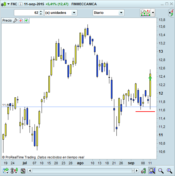Image resolution: width=175 pixels, height=176 pixels.
Task: Expand the arrow next to indicators button
Action: pyautogui.click(x=153, y=13)
